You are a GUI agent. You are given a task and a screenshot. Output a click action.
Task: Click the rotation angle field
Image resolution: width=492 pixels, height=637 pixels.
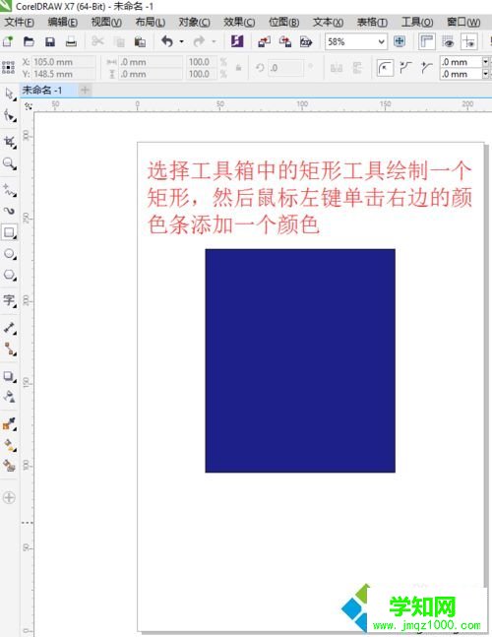pos(285,68)
